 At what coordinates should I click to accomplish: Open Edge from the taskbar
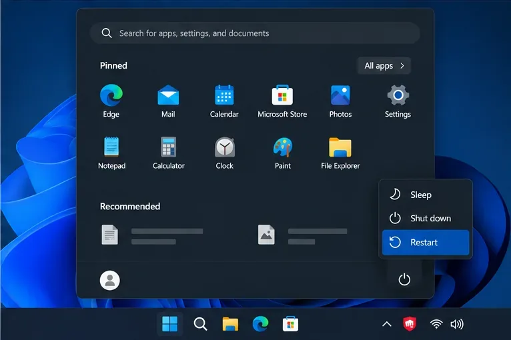pyautogui.click(x=260, y=324)
